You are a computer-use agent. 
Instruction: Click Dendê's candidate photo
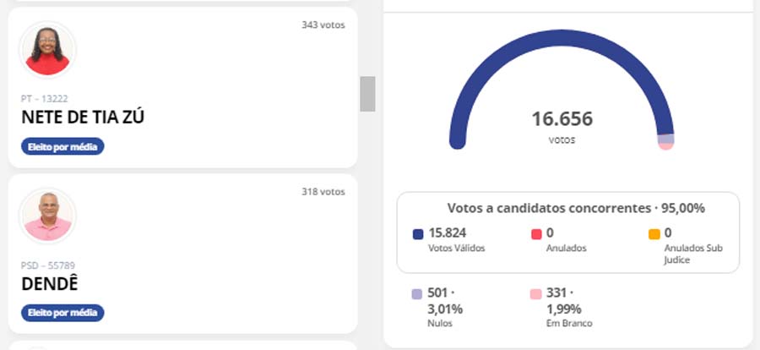[x=47, y=216]
